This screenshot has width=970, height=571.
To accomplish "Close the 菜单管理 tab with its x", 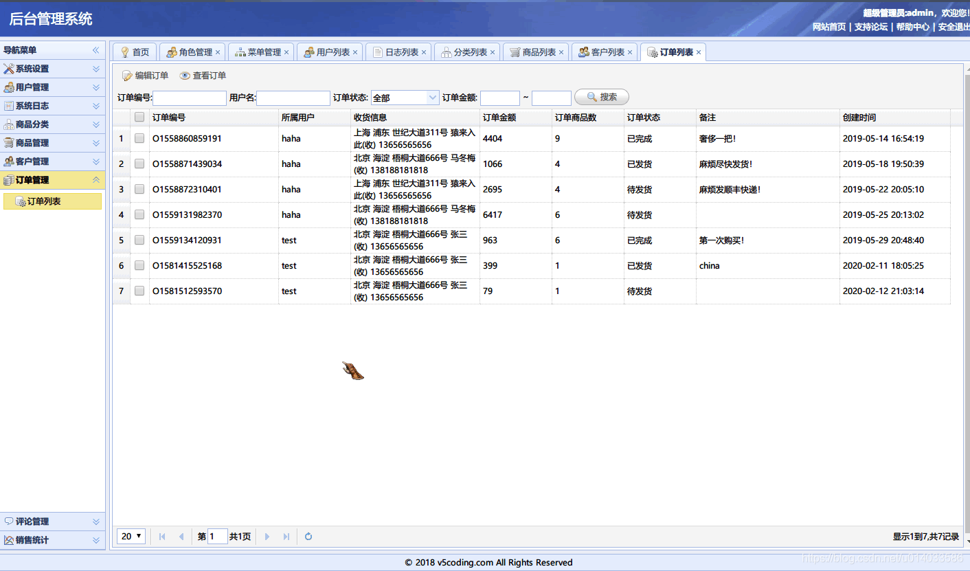I will (x=286, y=52).
